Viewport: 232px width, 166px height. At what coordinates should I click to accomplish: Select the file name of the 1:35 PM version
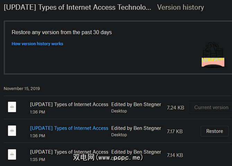(x=69, y=152)
